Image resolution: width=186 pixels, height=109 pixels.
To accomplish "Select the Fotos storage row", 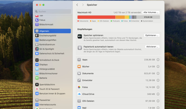I will click(118, 87).
